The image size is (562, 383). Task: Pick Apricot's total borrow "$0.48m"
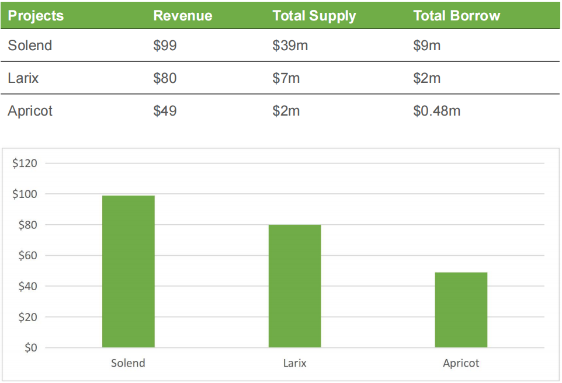coord(436,111)
